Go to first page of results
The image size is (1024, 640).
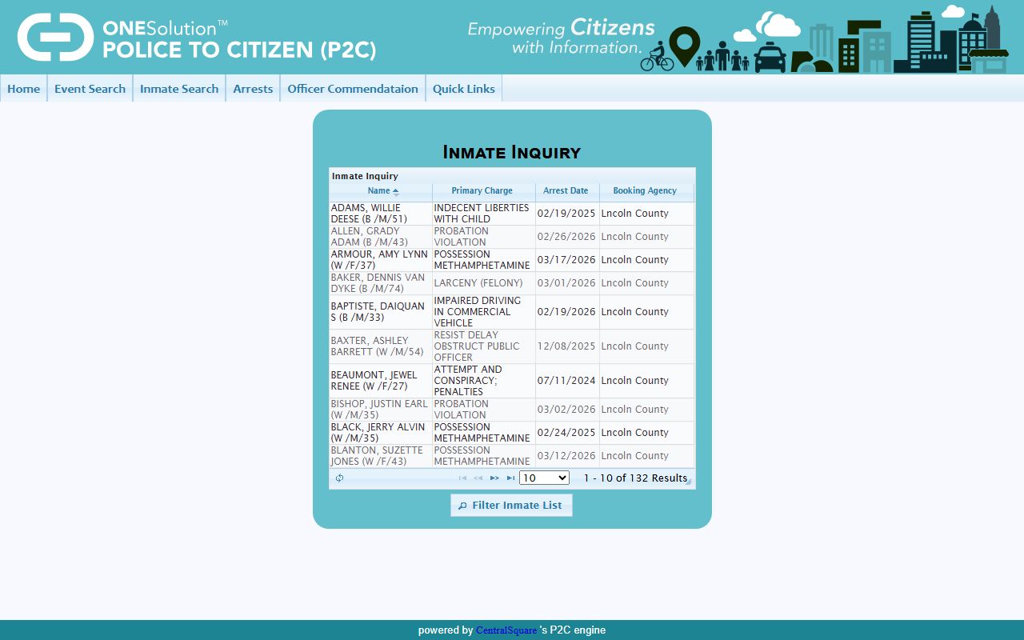click(462, 478)
